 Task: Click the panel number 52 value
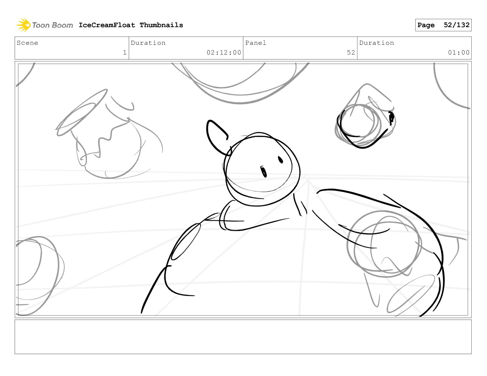(x=351, y=52)
